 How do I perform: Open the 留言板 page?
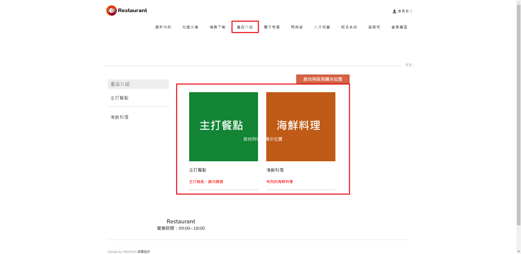point(374,27)
